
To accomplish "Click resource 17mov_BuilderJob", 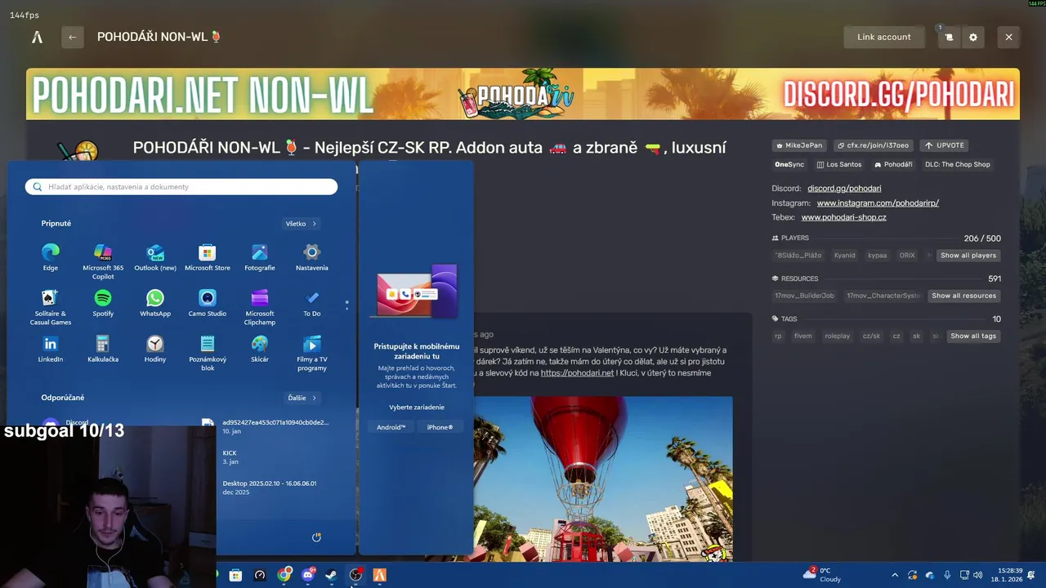I will point(804,296).
